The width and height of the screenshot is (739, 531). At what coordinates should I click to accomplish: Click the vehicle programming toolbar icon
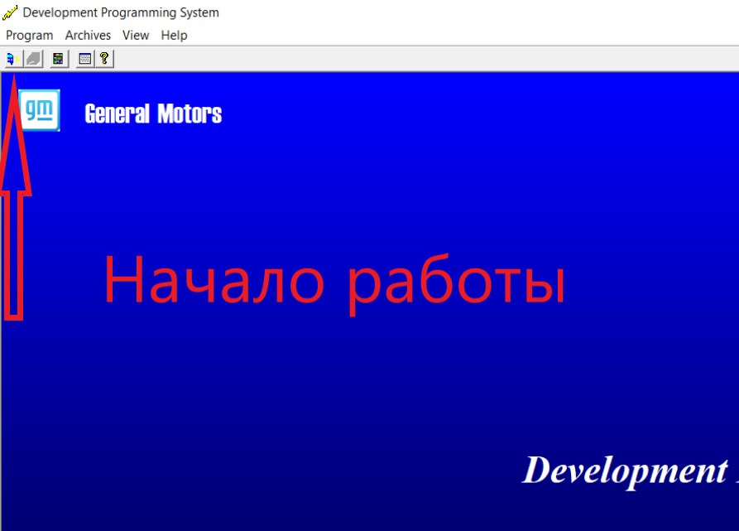(x=14, y=59)
